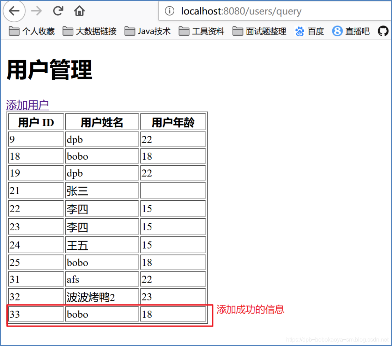Click the age cell 22 in row 31
Screen dimensions: 392x346
[173, 279]
